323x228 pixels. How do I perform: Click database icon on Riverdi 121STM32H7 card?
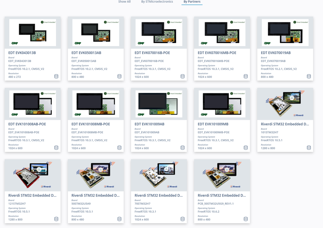click(56, 219)
